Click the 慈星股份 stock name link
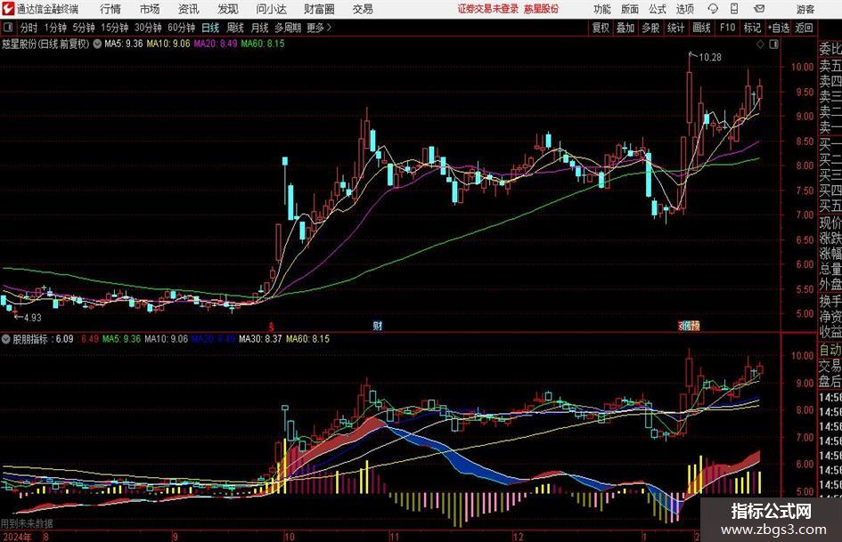 point(542,9)
